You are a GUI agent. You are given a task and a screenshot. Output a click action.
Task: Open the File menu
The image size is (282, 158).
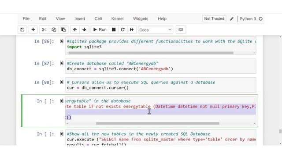coord(26,18)
